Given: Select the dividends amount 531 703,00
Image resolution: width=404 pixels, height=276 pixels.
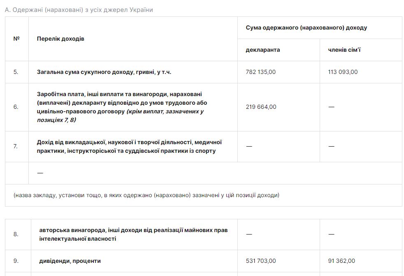Looking at the screenshot, I should pos(261,261).
